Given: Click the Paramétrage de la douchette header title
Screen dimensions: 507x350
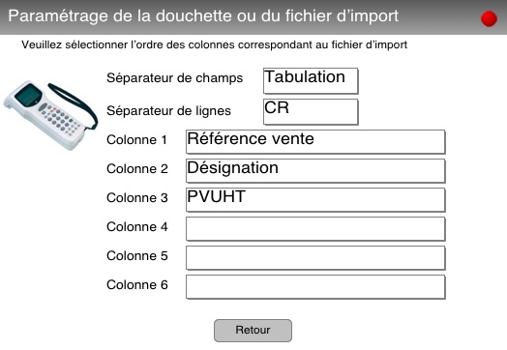Looking at the screenshot, I should [203, 16].
